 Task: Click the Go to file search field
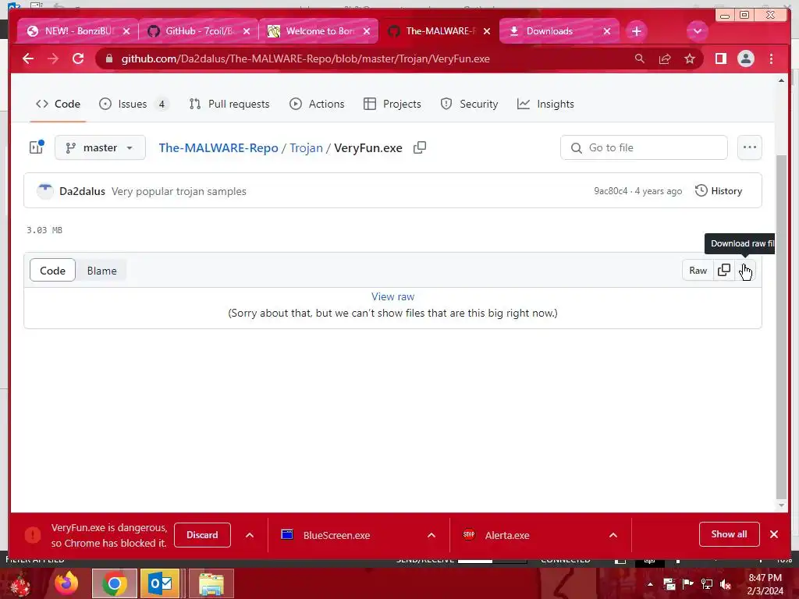644,147
